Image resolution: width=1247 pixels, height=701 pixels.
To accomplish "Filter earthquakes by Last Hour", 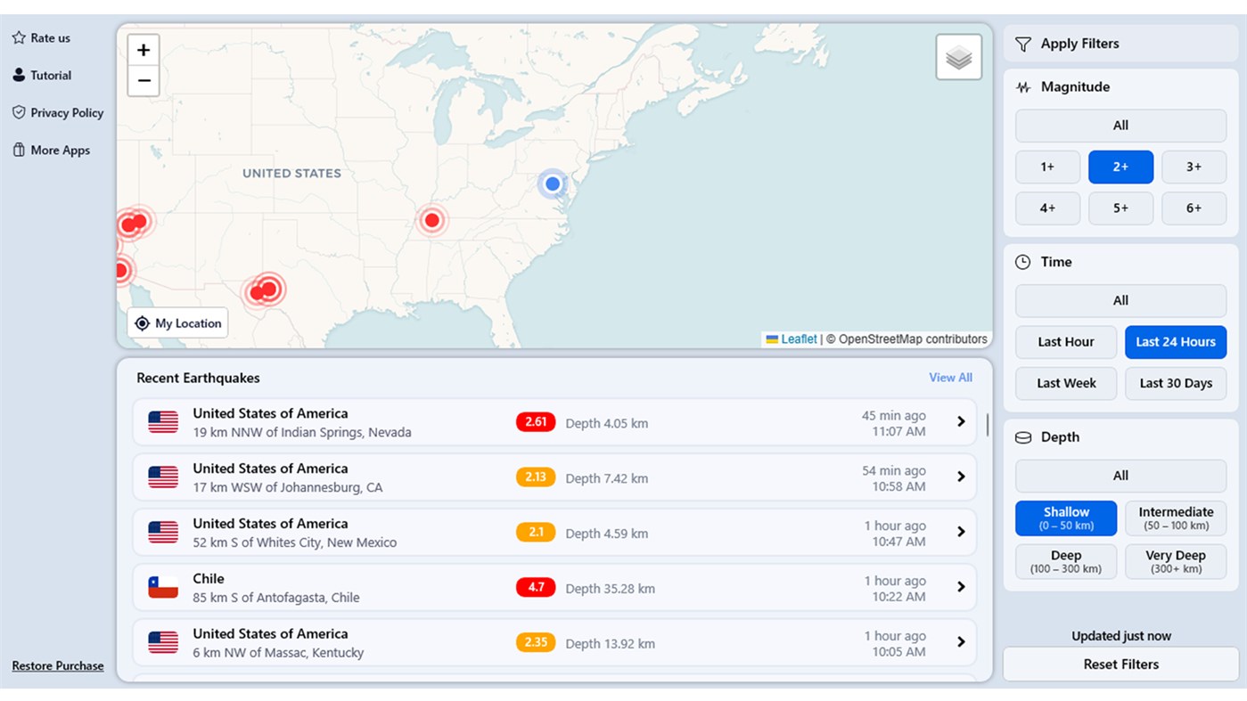I will coord(1066,342).
